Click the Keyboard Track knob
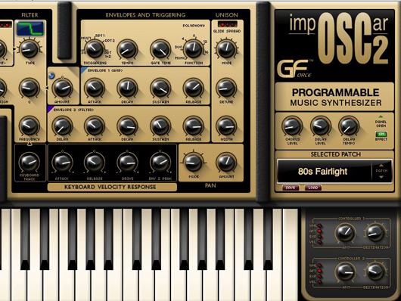Screen dimensions: 401x301 (30, 163)
